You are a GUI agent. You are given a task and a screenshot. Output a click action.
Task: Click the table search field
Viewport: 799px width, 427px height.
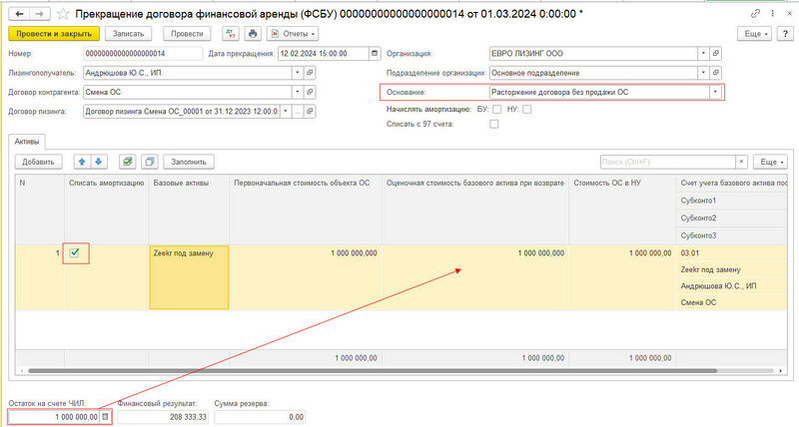[x=665, y=162]
